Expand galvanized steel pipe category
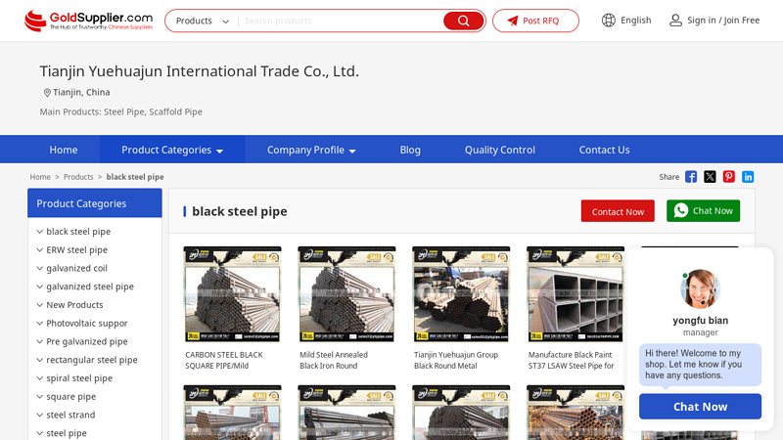Screen dimensions: 783x440 (x=39, y=286)
